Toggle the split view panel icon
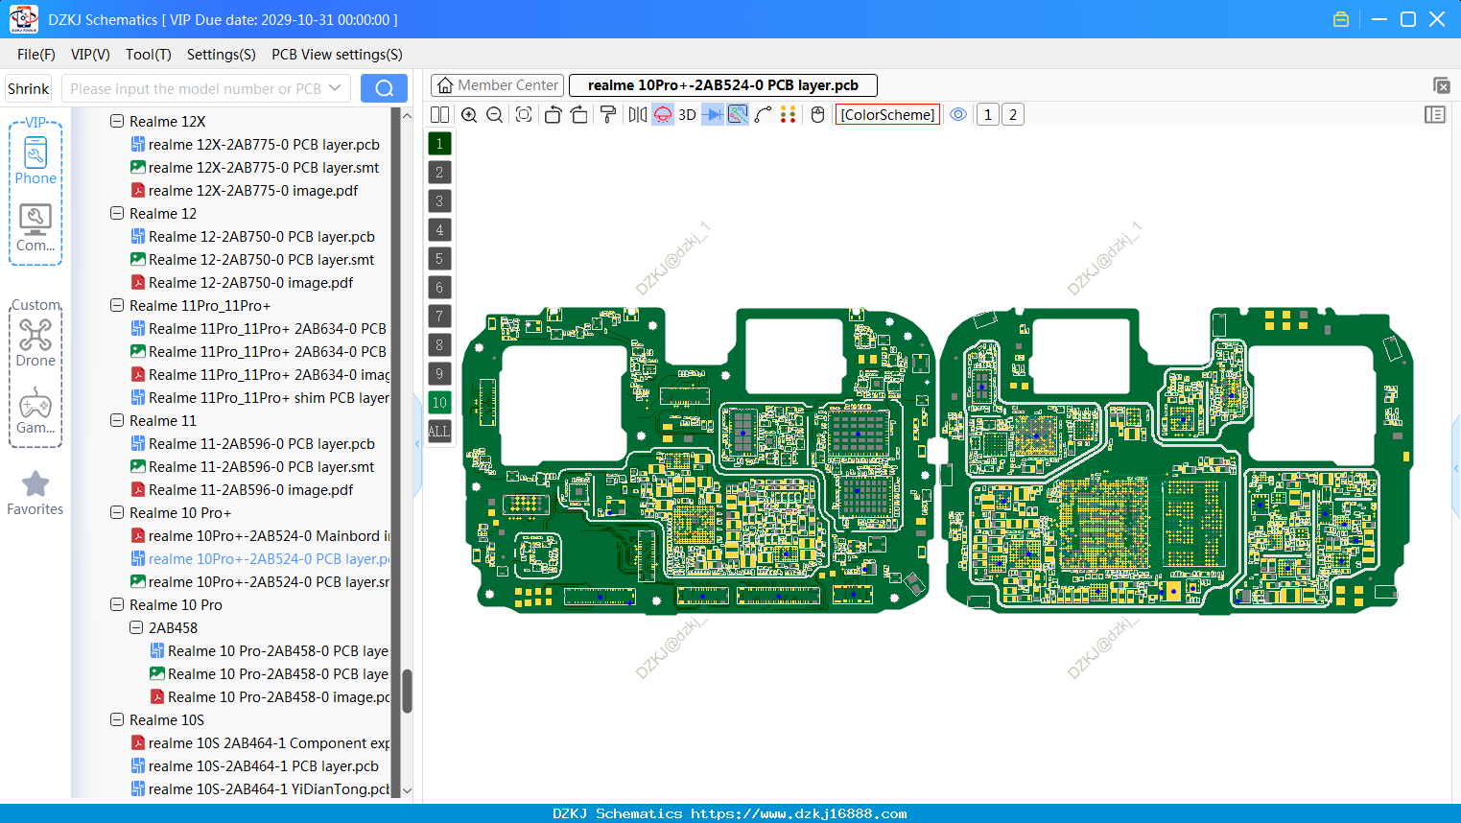This screenshot has width=1461, height=823. pyautogui.click(x=439, y=115)
